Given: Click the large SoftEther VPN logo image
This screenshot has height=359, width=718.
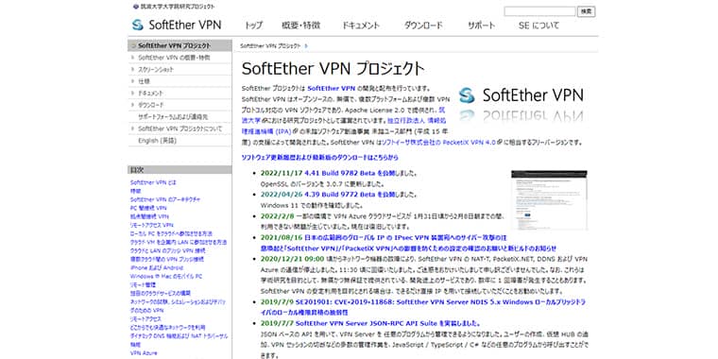Looking at the screenshot, I should [x=521, y=104].
